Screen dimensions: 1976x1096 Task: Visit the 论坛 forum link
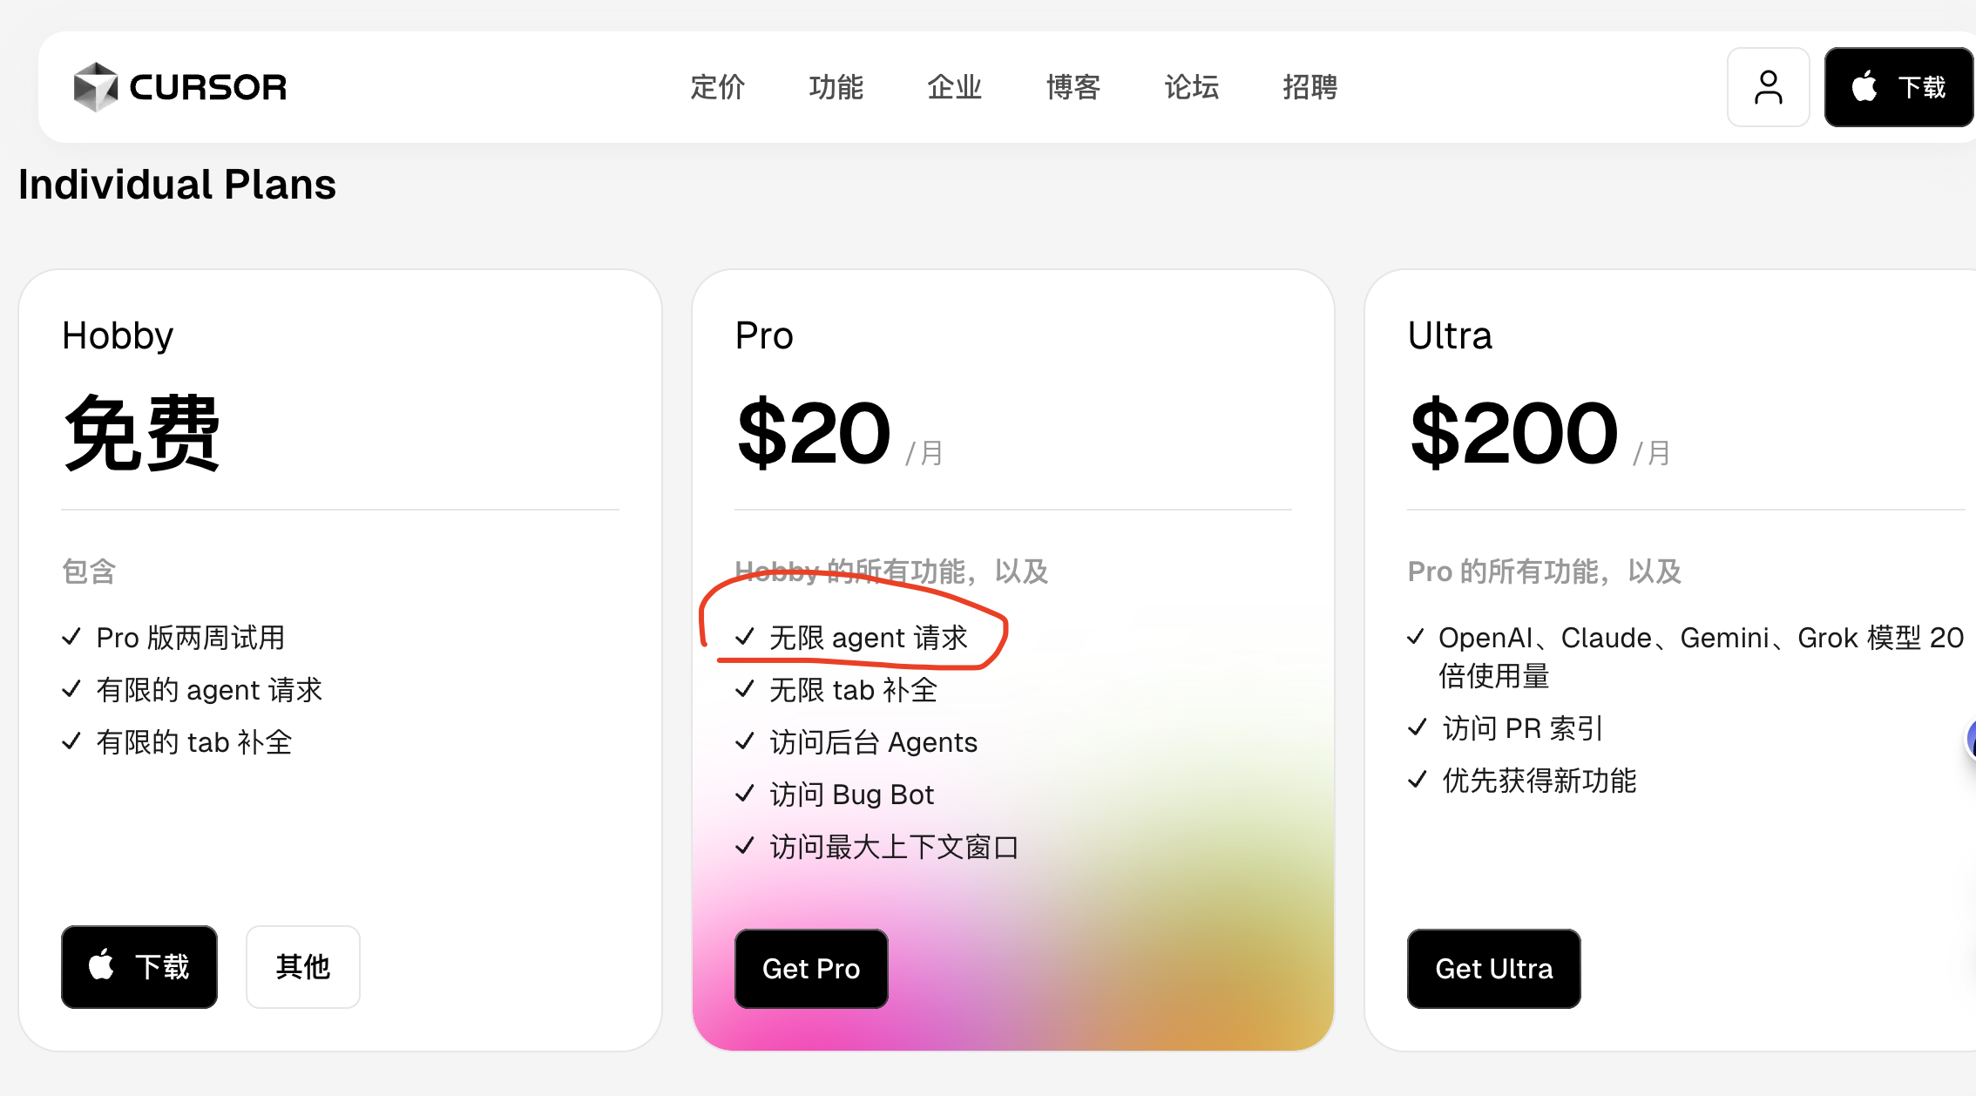(x=1191, y=87)
